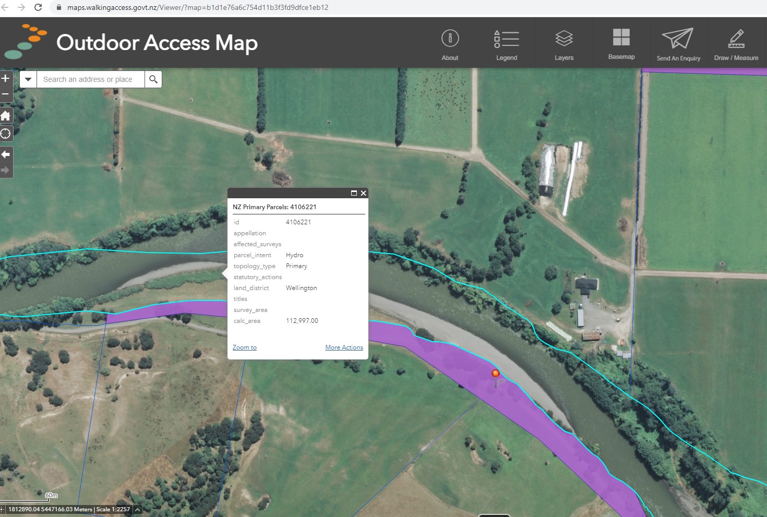Screen dimensions: 767x517
Task: Close the NZ Primary Parcels popup
Action: click(x=364, y=193)
